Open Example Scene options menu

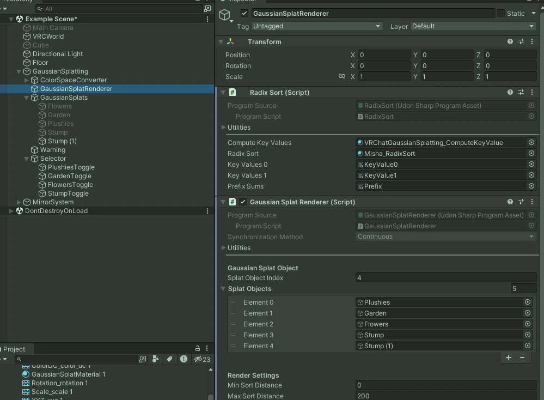tap(207, 19)
